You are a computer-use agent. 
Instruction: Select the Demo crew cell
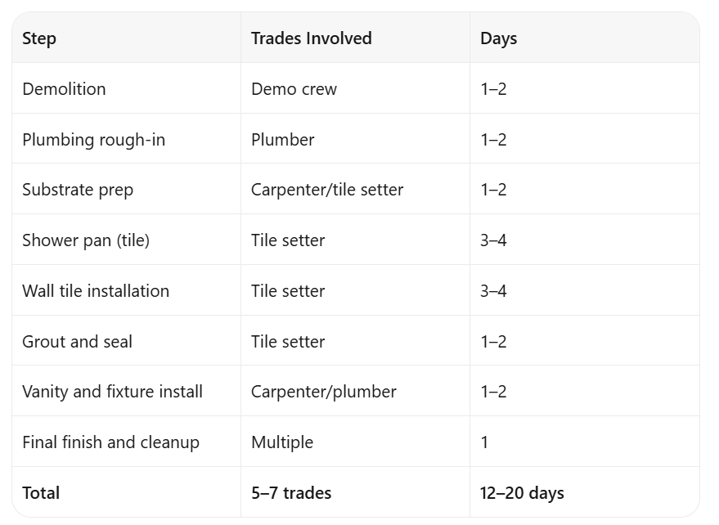(x=294, y=89)
